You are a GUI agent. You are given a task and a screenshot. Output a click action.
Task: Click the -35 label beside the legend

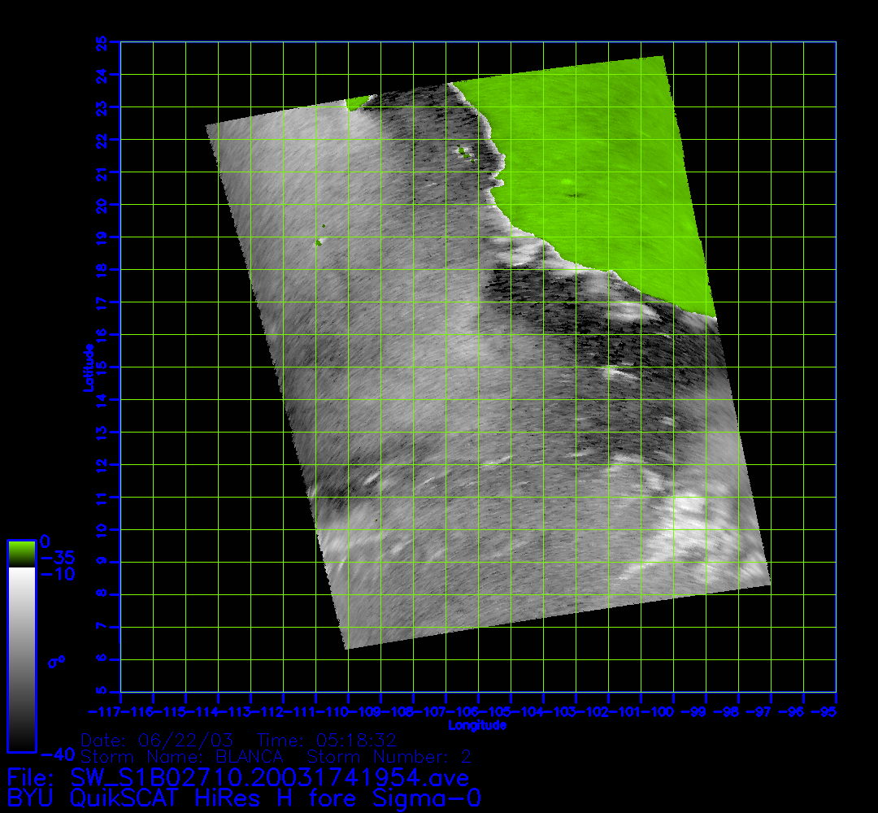(57, 558)
